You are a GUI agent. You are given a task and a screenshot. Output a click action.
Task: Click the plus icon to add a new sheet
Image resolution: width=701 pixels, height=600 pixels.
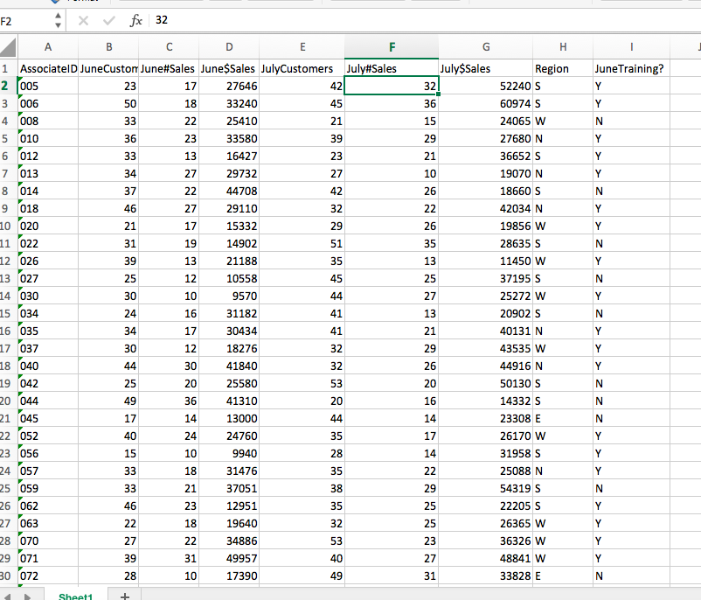click(x=124, y=594)
